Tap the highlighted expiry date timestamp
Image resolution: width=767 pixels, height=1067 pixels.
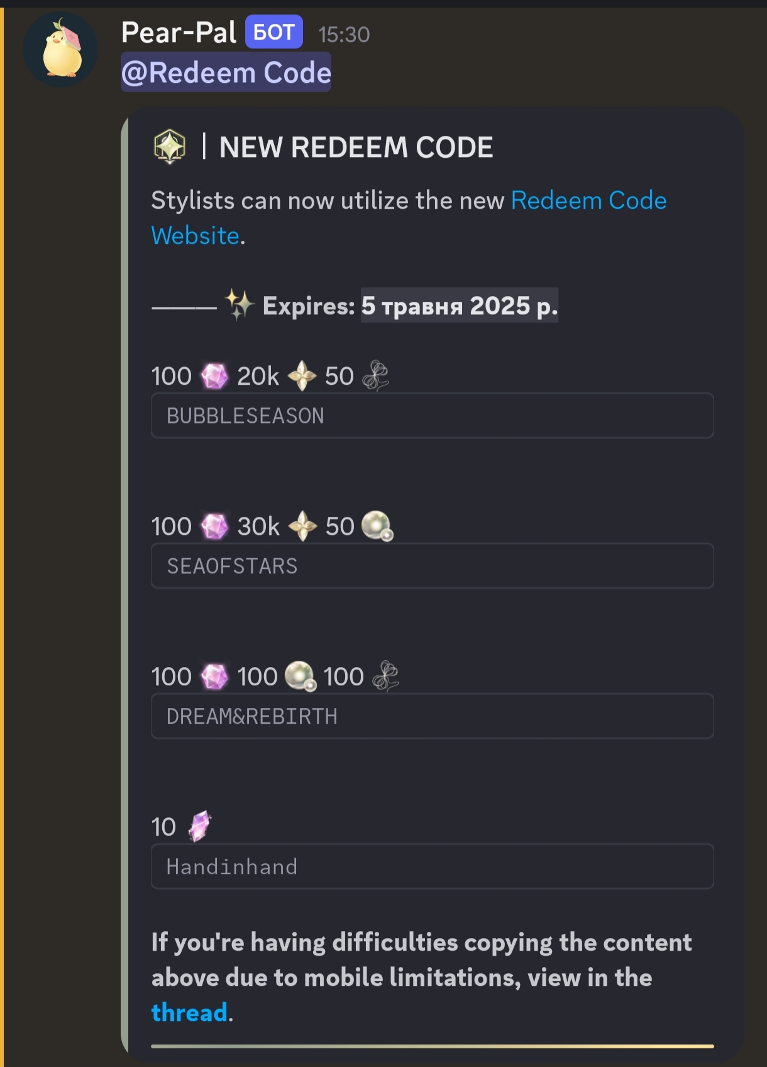click(460, 306)
